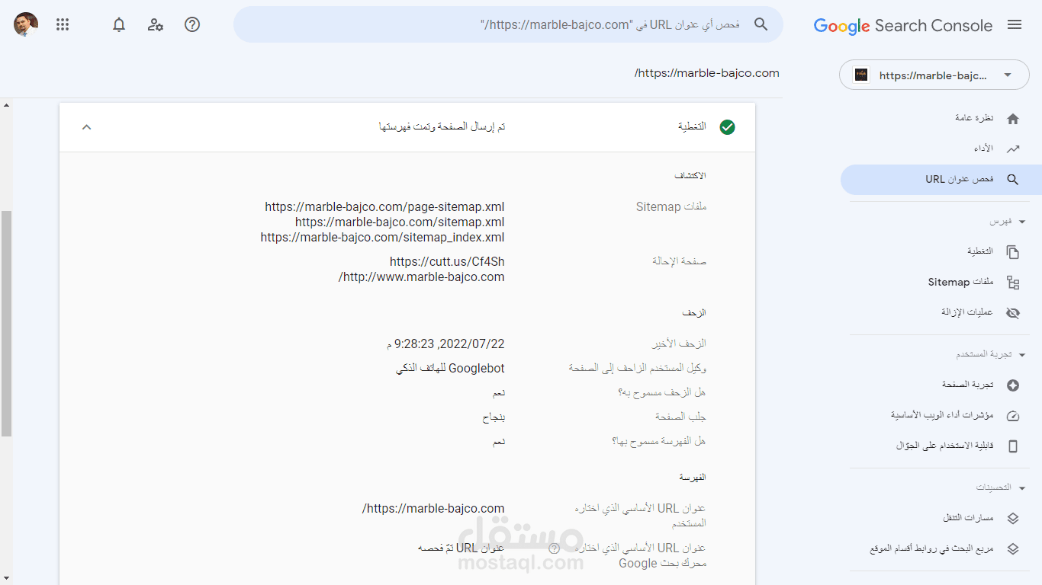Click the scrollbar up arrow
This screenshot has height=585, width=1042.
[x=6, y=105]
